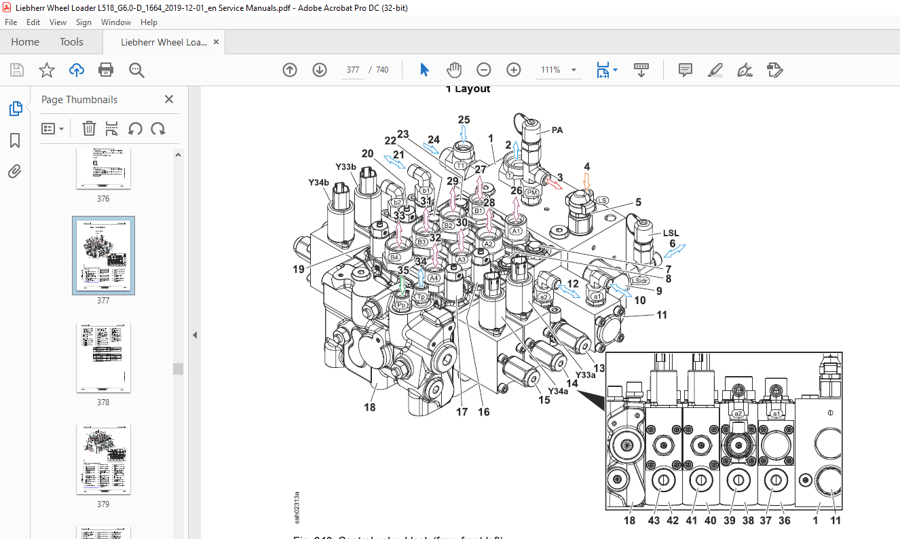This screenshot has width=900, height=539.
Task: Open the Sign menu
Action: [x=84, y=22]
